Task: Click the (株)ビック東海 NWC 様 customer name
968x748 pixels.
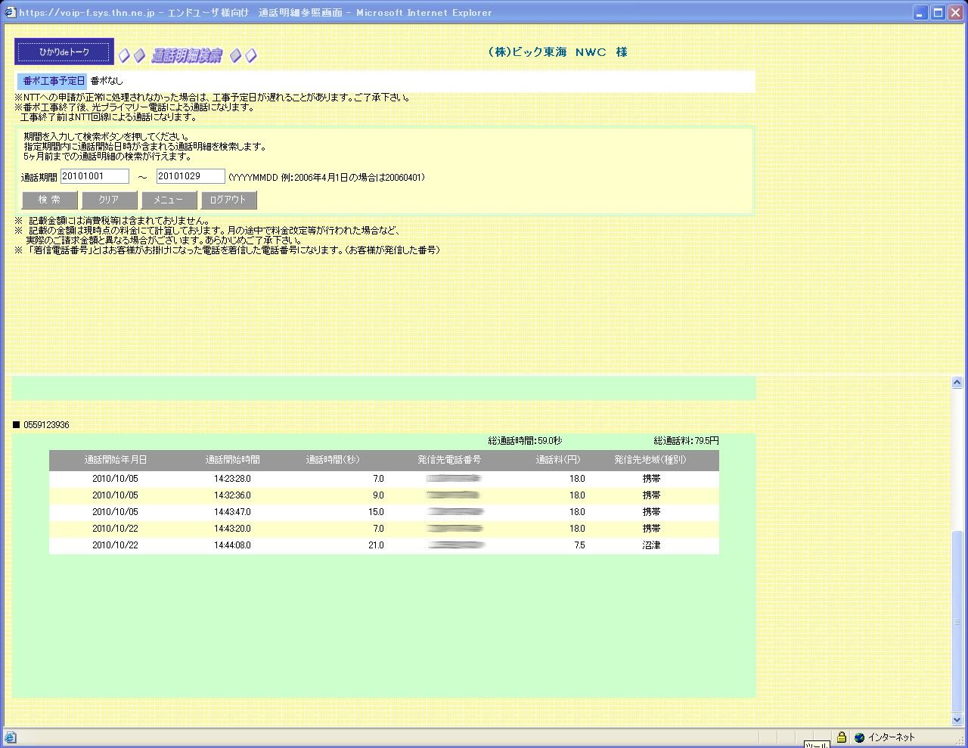Action: tap(558, 52)
